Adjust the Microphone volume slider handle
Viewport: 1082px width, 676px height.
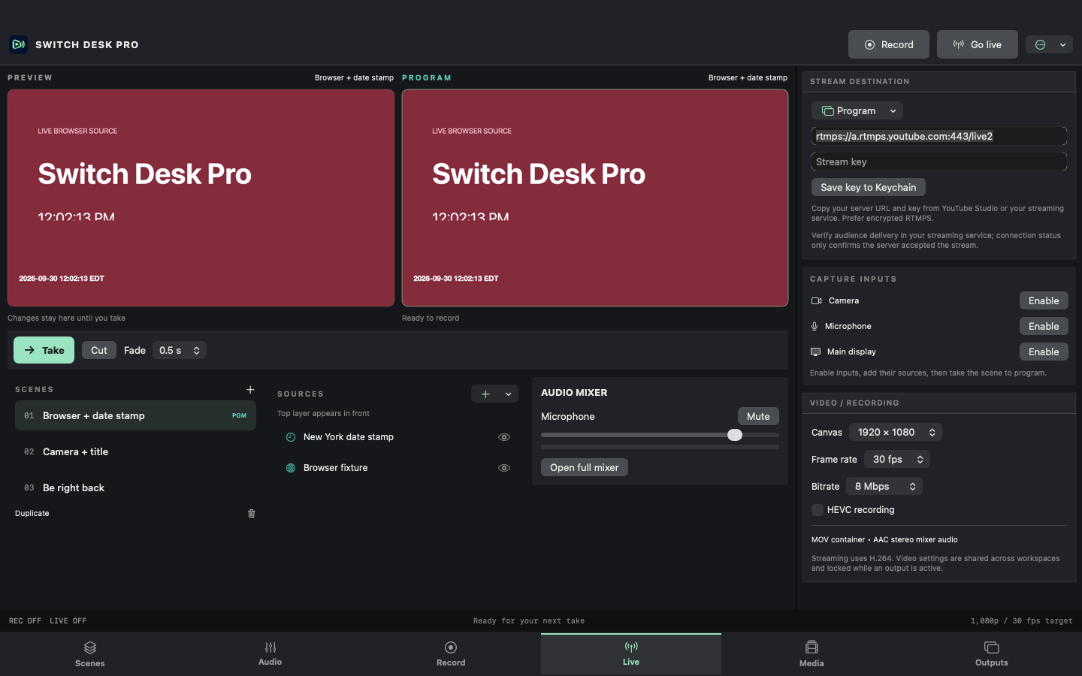tap(735, 435)
